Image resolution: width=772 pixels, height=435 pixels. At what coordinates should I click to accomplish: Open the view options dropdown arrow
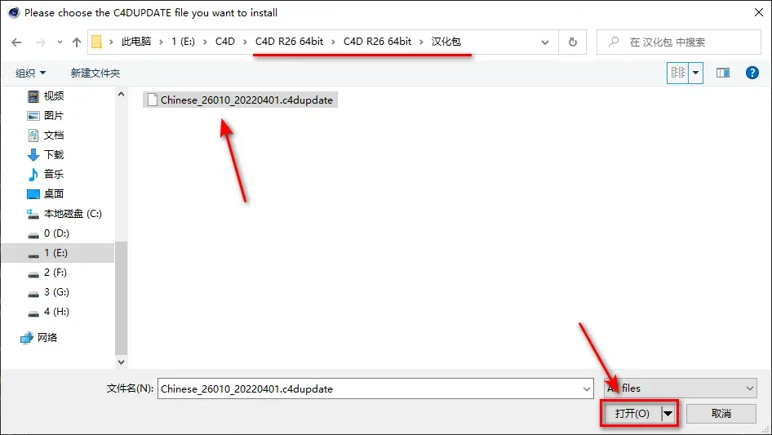click(695, 73)
